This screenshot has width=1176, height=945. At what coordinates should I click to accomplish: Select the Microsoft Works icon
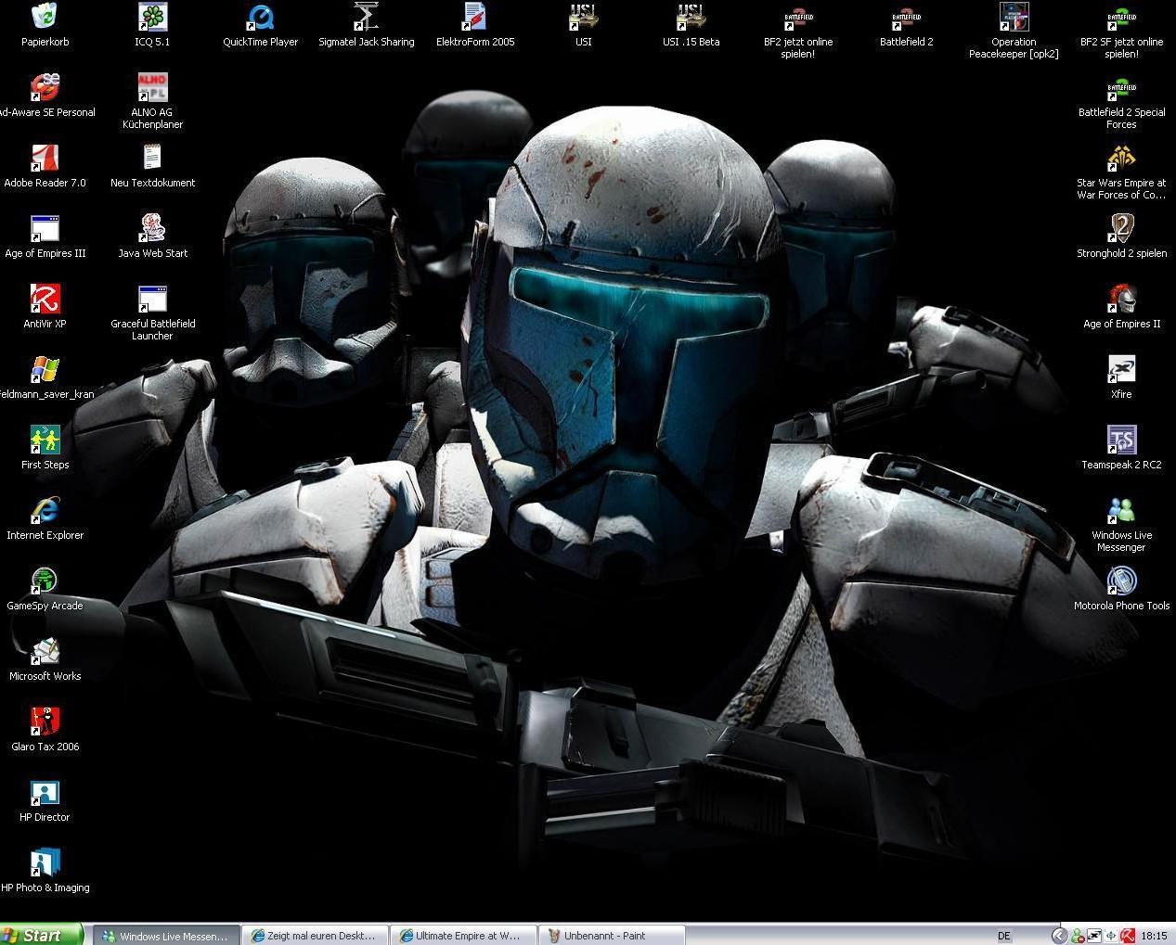click(x=45, y=651)
